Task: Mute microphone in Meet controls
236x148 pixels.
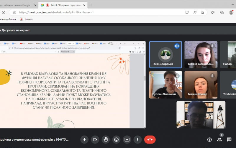Action: pyautogui.click(x=84, y=139)
